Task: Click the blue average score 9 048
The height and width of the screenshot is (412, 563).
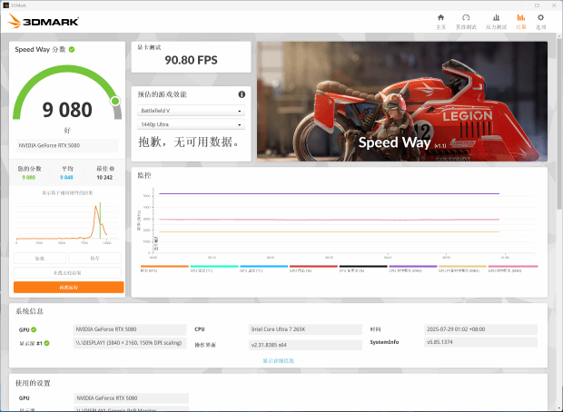Action: (x=66, y=177)
